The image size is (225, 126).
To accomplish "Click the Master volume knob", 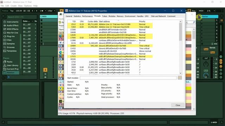I will pos(206,64).
